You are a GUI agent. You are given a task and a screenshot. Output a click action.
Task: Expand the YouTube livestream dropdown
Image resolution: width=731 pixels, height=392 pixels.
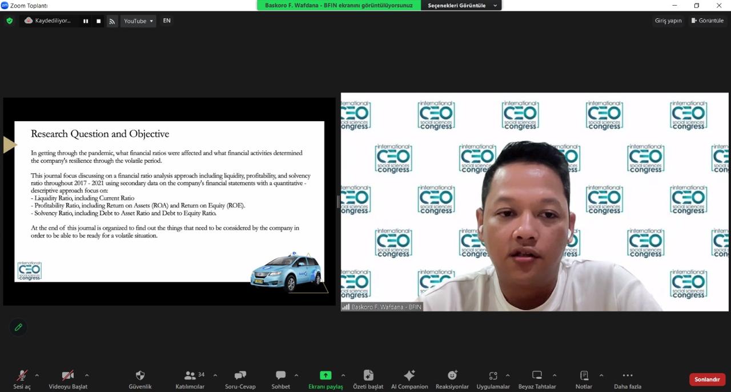[138, 21]
